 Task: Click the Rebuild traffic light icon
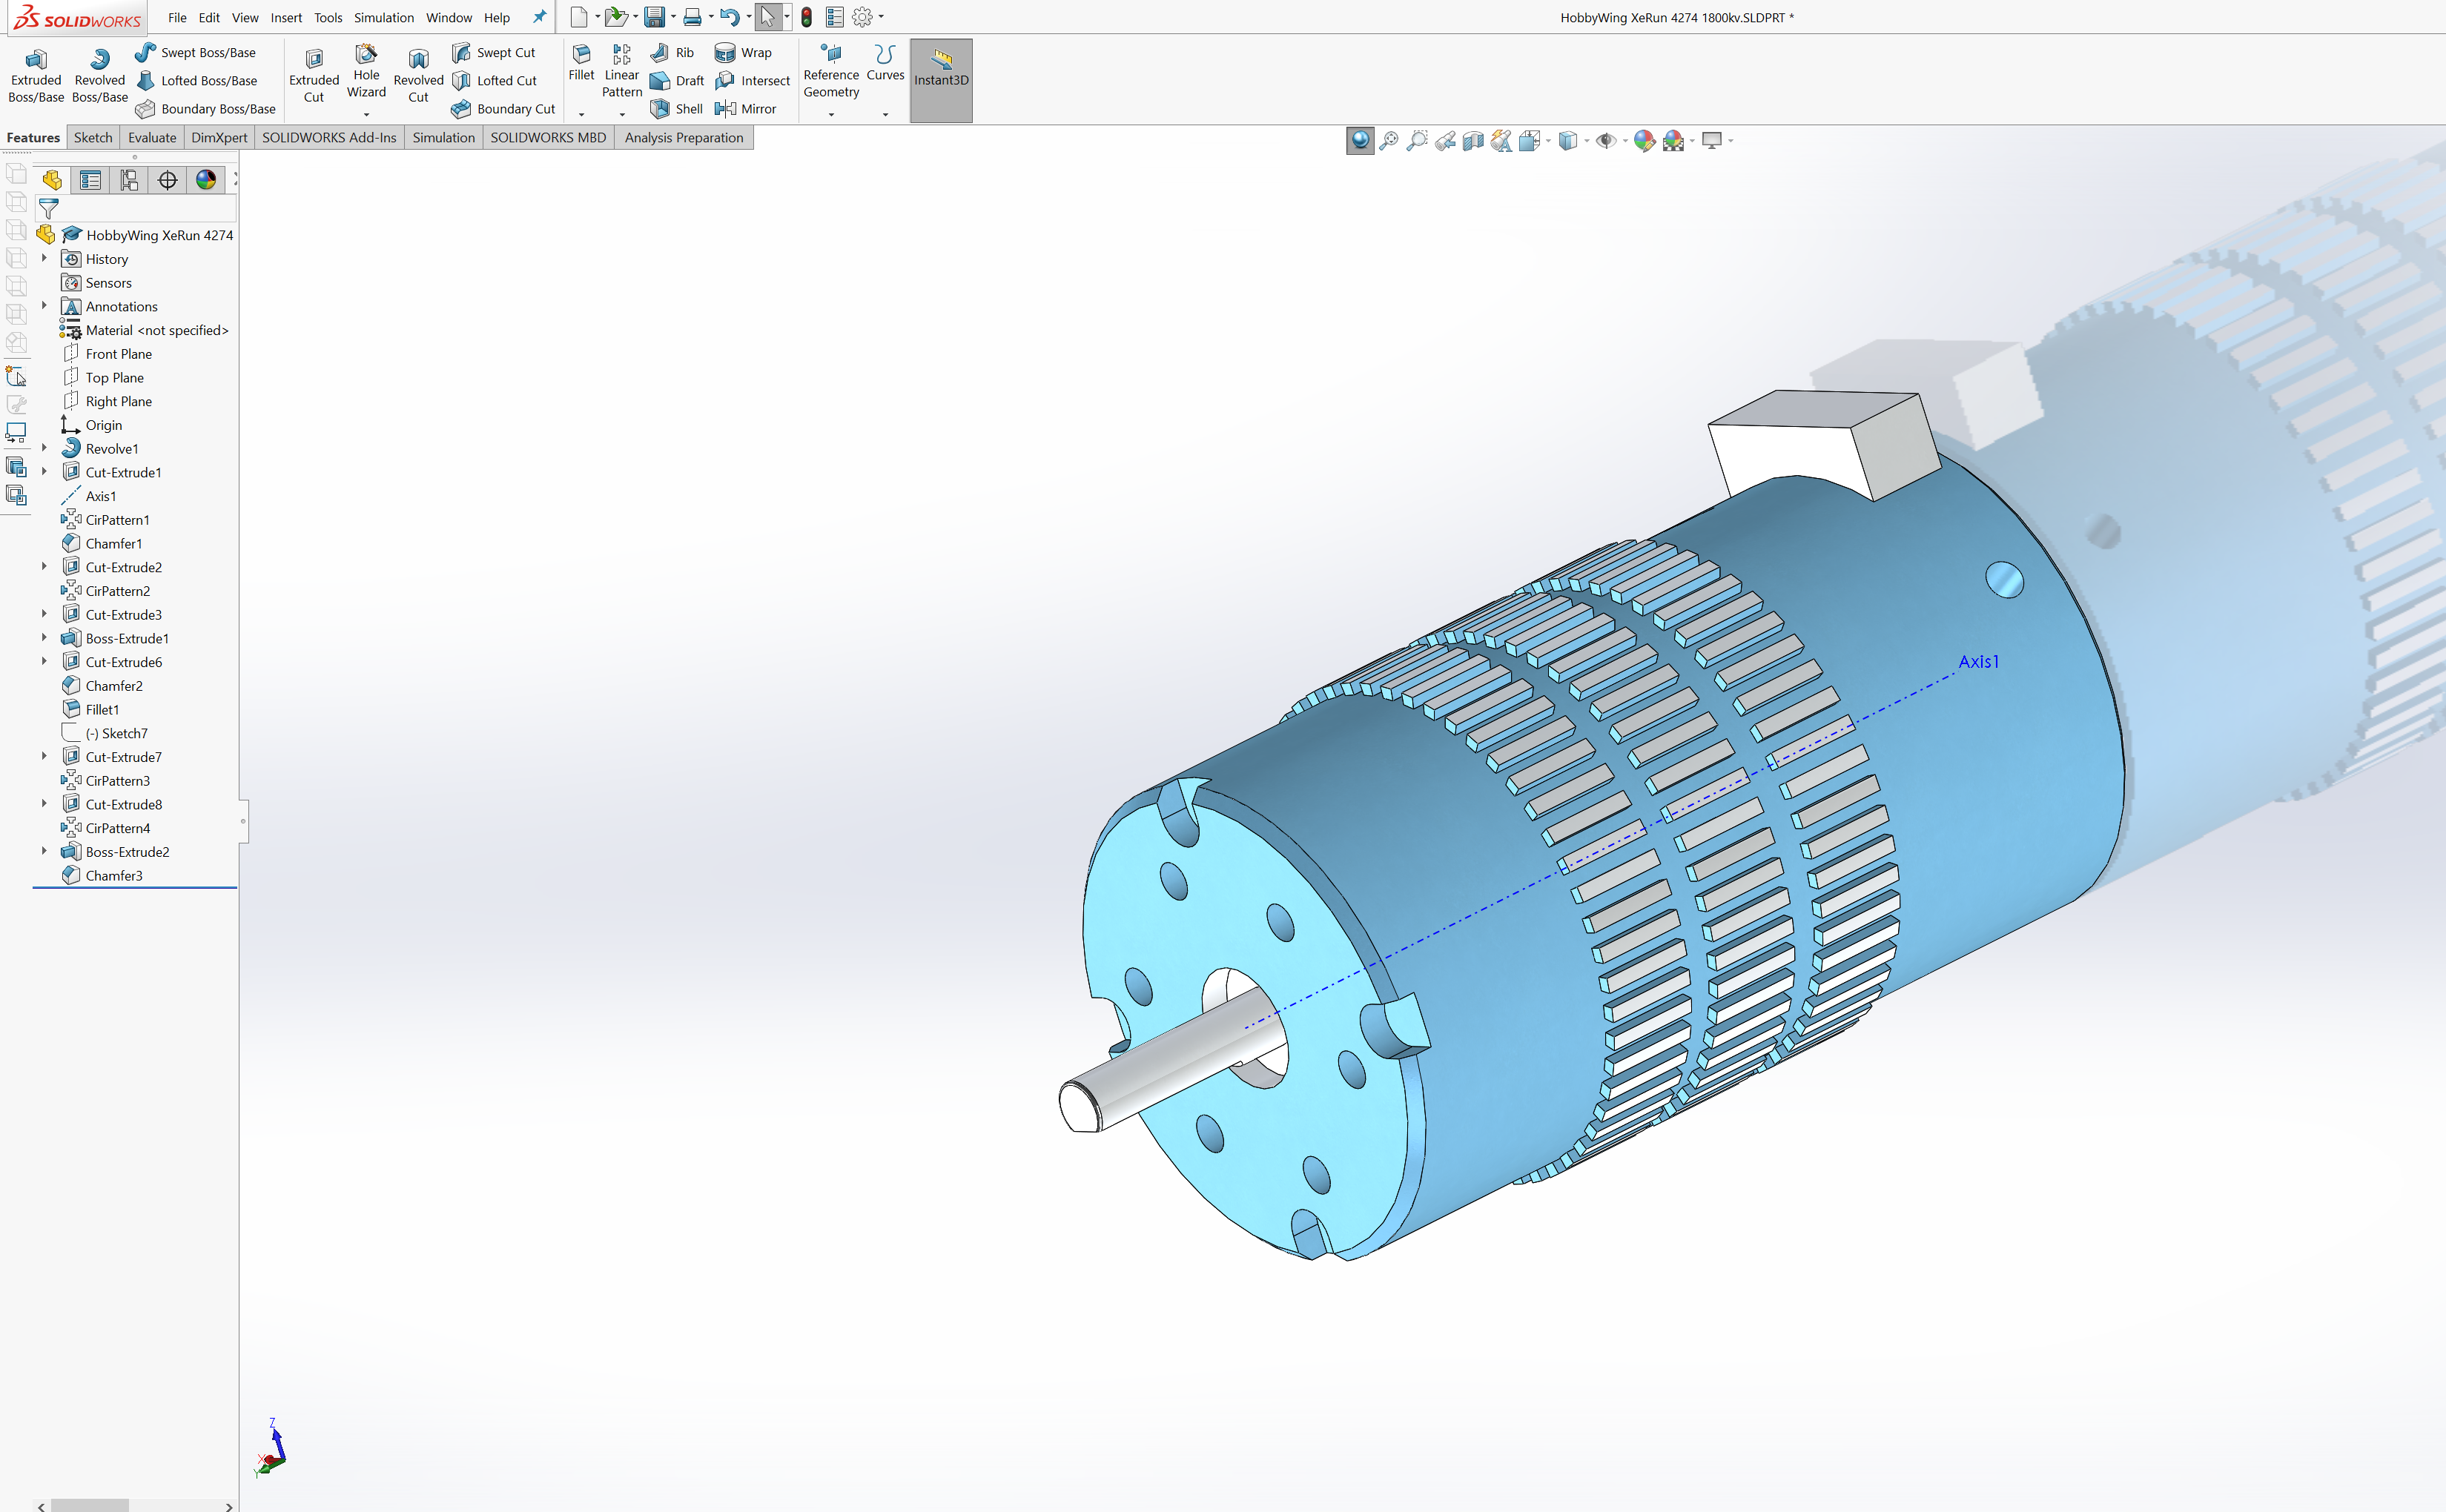point(807,17)
